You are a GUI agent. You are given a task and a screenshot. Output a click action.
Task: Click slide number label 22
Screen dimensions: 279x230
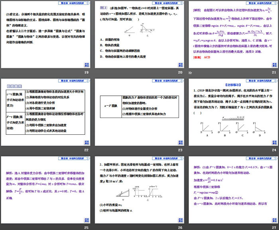(86, 150)
